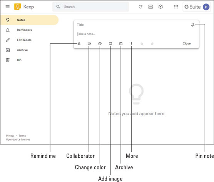Image resolution: width=214 pixels, height=182 pixels.
Task: Refresh notes using the reload icon
Action: 140,7
